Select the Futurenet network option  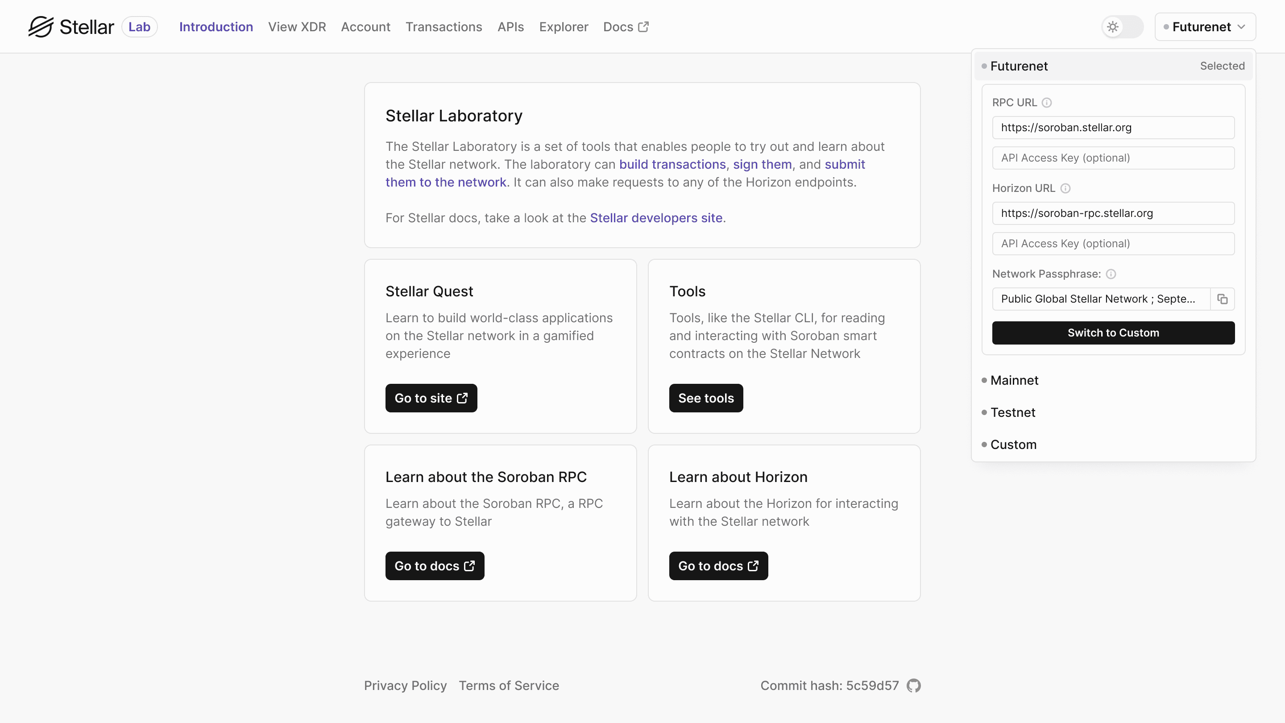point(1113,66)
